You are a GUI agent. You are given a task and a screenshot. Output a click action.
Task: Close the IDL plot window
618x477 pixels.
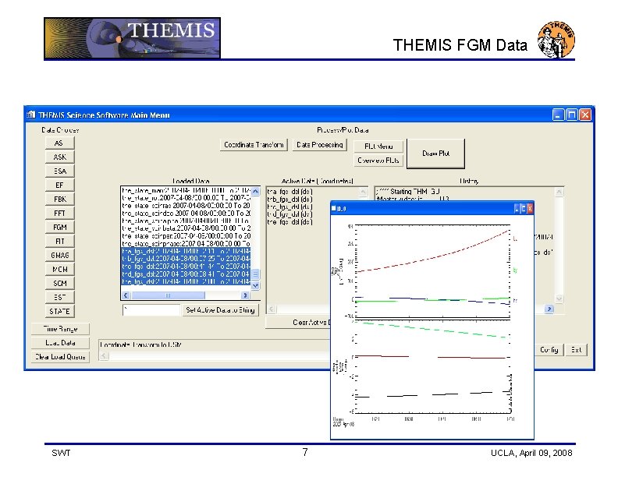pyautogui.click(x=530, y=209)
